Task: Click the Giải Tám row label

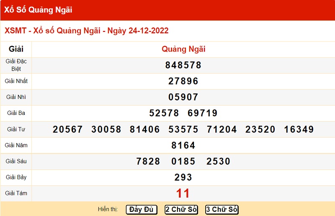Action: click(x=16, y=193)
